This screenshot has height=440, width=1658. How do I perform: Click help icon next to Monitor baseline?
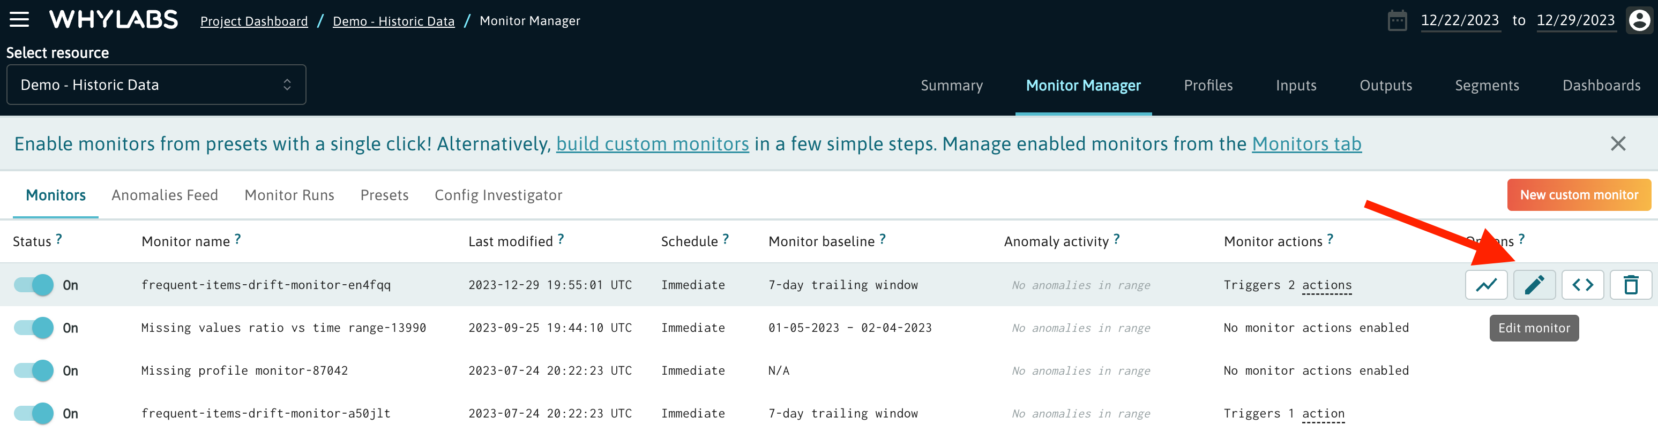[883, 239]
